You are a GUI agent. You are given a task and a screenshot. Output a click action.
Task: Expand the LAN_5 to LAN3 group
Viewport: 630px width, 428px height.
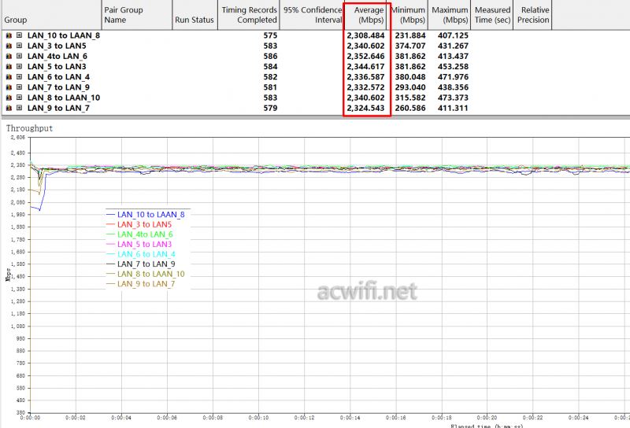click(19, 67)
